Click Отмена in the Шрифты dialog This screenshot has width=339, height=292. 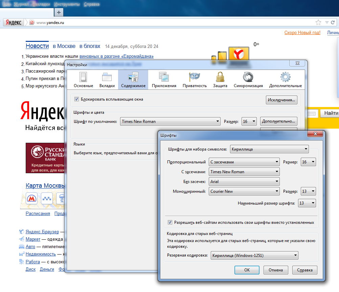(x=276, y=270)
